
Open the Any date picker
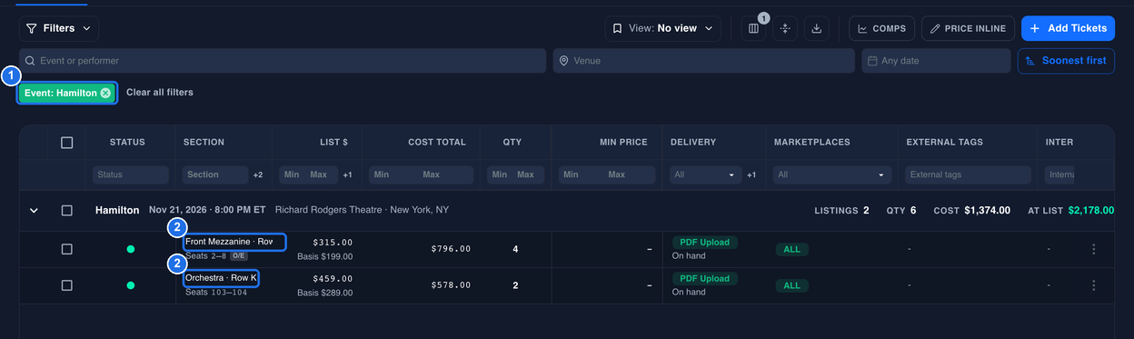click(x=936, y=61)
